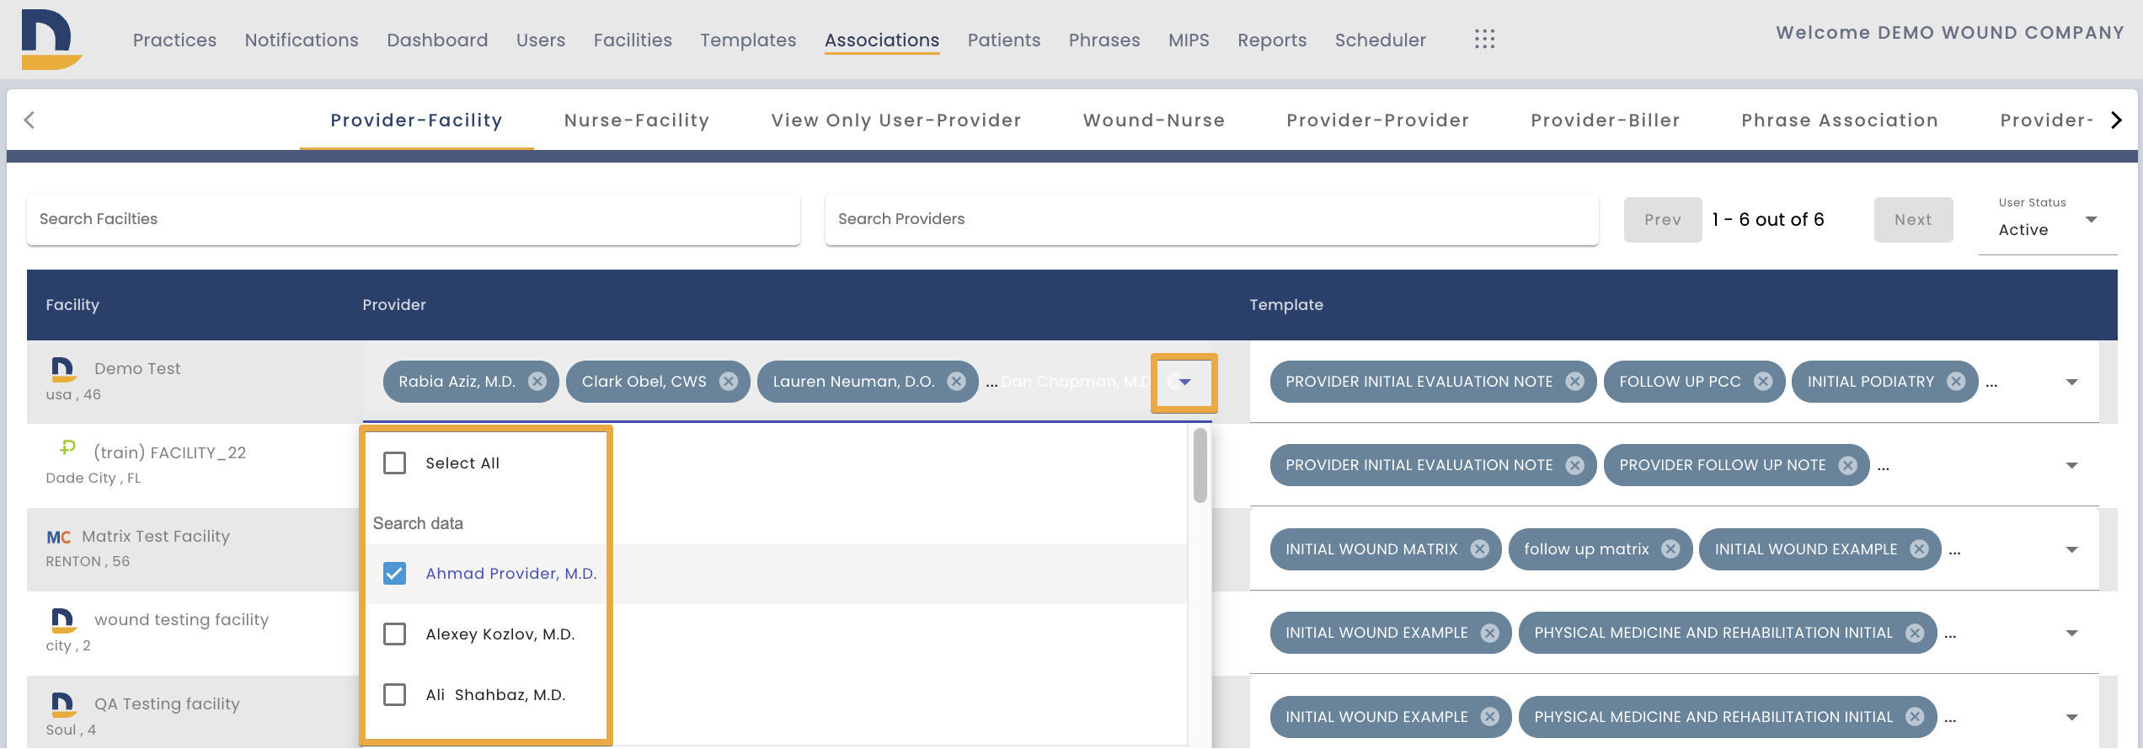This screenshot has height=749, width=2143.
Task: Click the Demo Test facility logo
Action: [64, 369]
